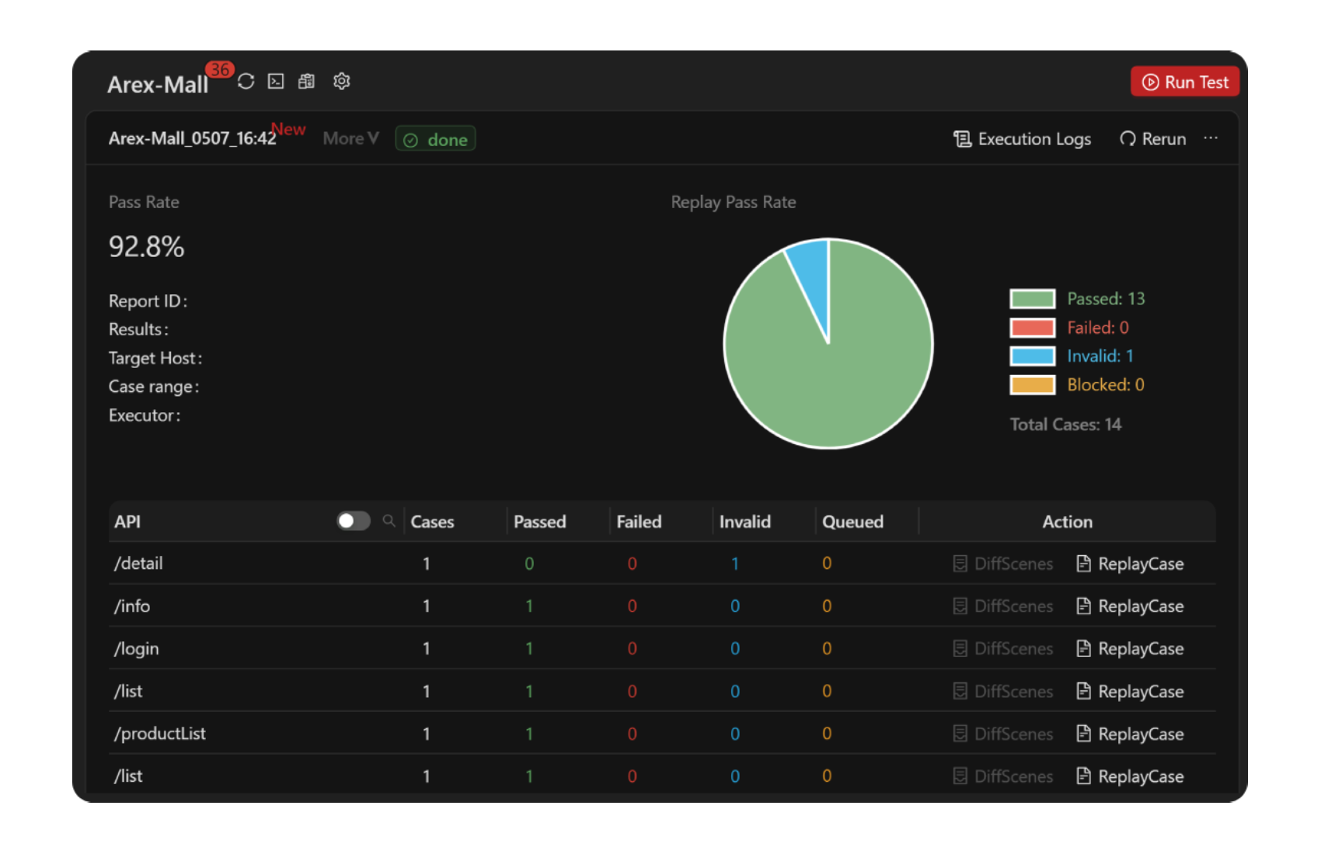Viewport: 1321px width, 854px height.
Task: Click the Arex-Mall_0507_16:42 report title
Action: (x=192, y=139)
